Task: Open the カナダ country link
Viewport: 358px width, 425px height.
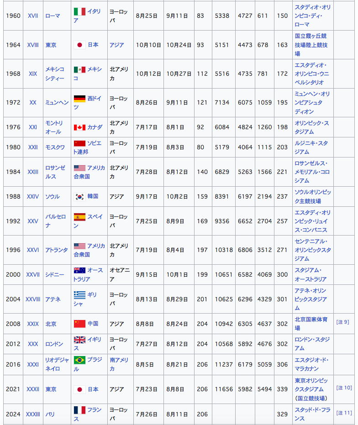Action: tap(95, 127)
